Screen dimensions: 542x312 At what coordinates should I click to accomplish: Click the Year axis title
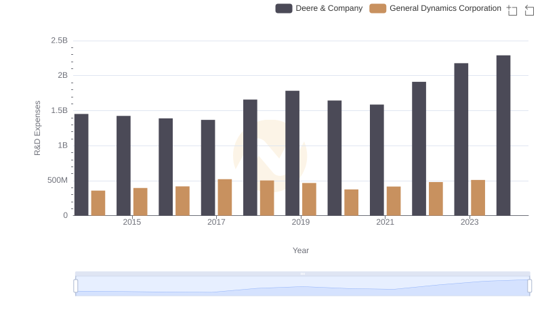pyautogui.click(x=301, y=250)
